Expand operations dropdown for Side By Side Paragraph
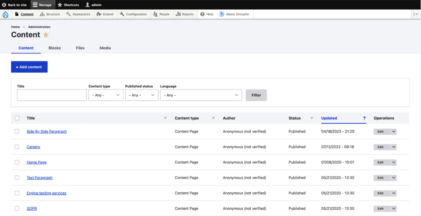The width and height of the screenshot is (421, 216). tap(394, 132)
